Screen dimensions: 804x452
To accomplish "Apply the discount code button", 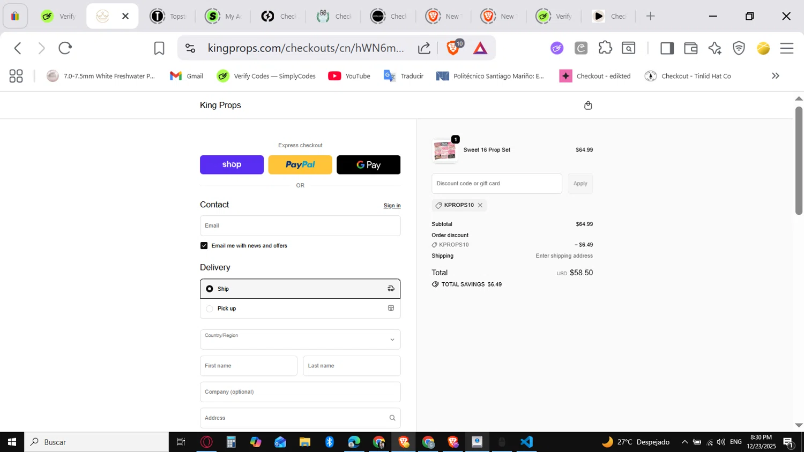I will (580, 184).
